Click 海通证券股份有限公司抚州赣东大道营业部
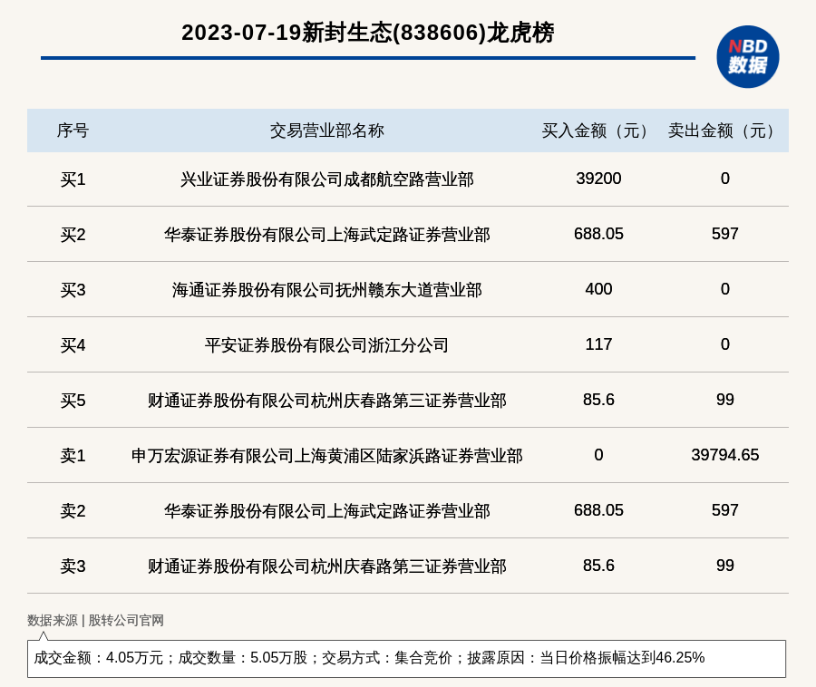Viewport: 816px width, 687px height. 326,290
